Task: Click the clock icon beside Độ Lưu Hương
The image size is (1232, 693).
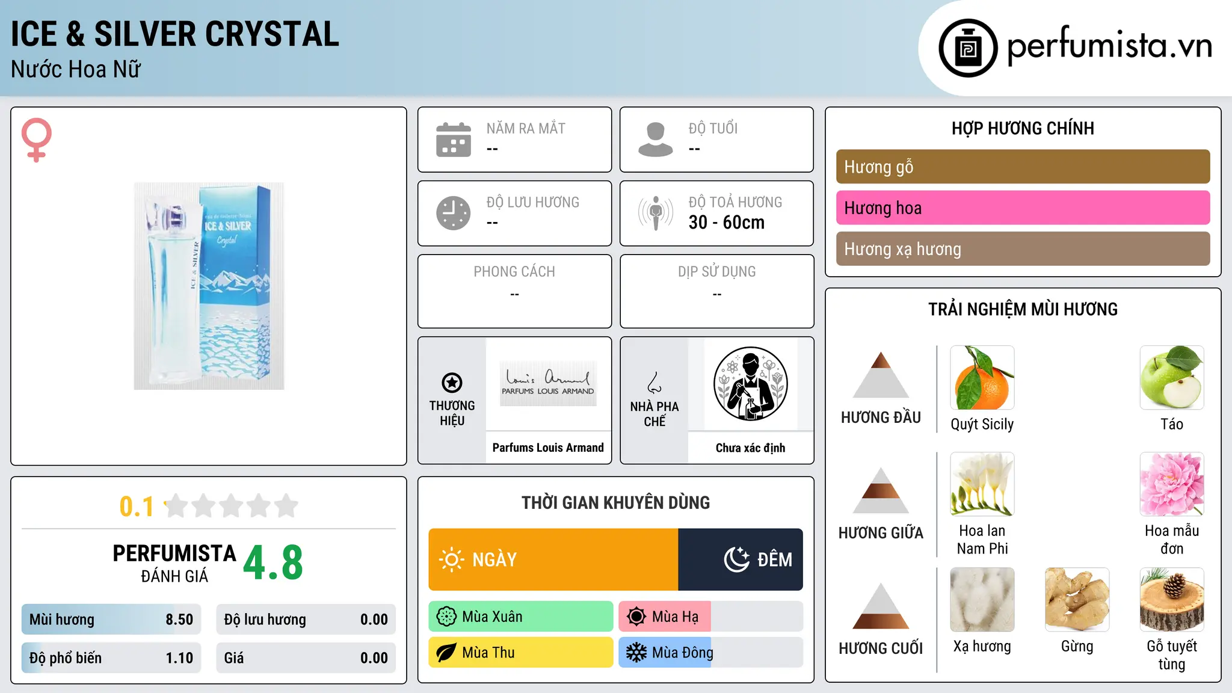Action: (x=454, y=213)
